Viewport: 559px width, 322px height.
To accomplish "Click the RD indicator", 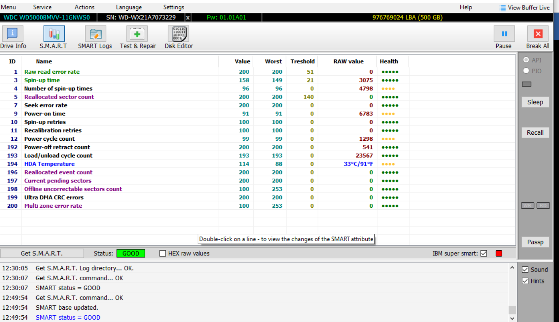I will [543, 205].
